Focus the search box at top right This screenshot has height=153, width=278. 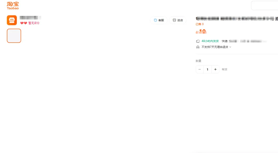pyautogui.click(x=265, y=5)
